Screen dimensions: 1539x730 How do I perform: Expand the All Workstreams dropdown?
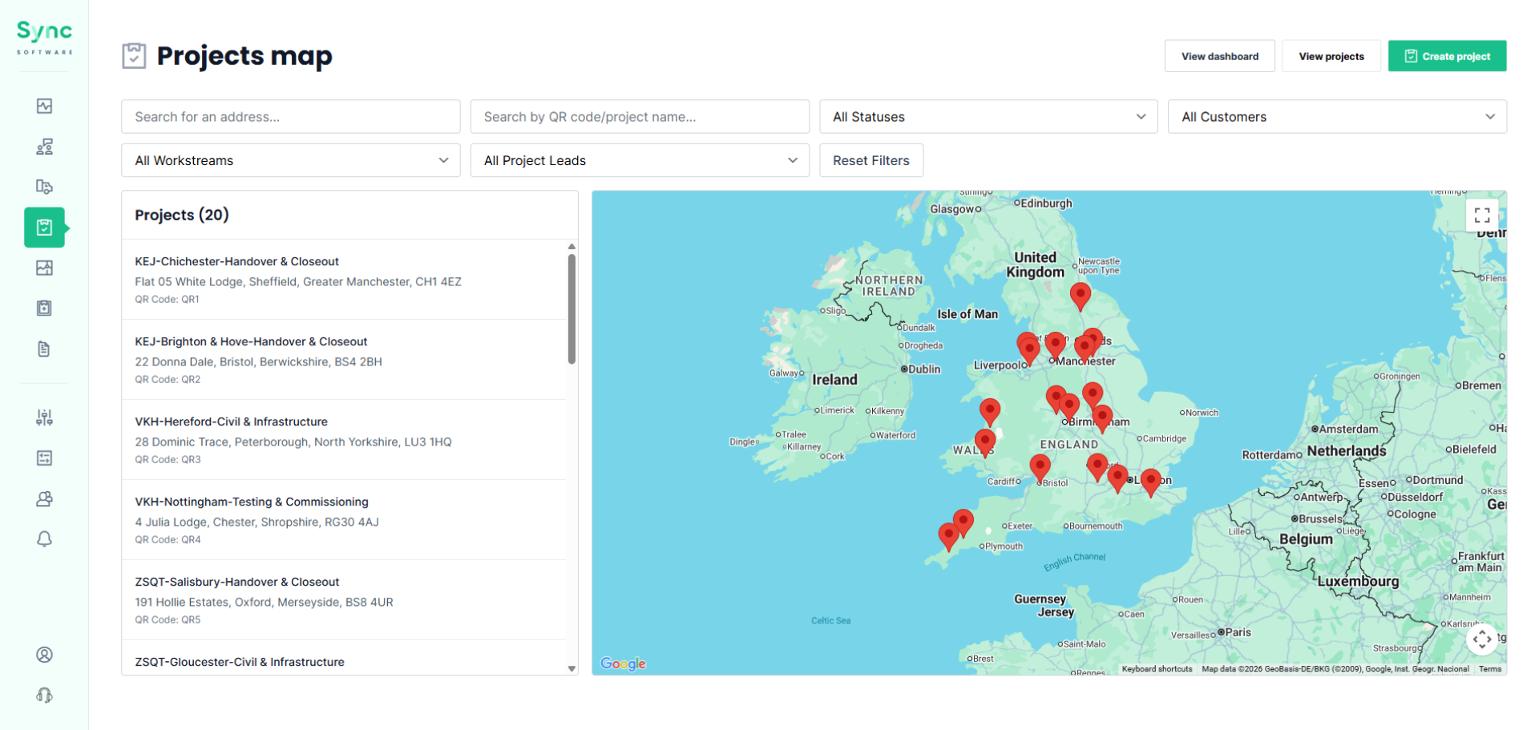coord(290,160)
